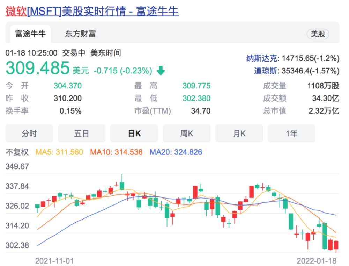
Task: Click the MA10: 314.538 legend label
Action: tap(116, 152)
